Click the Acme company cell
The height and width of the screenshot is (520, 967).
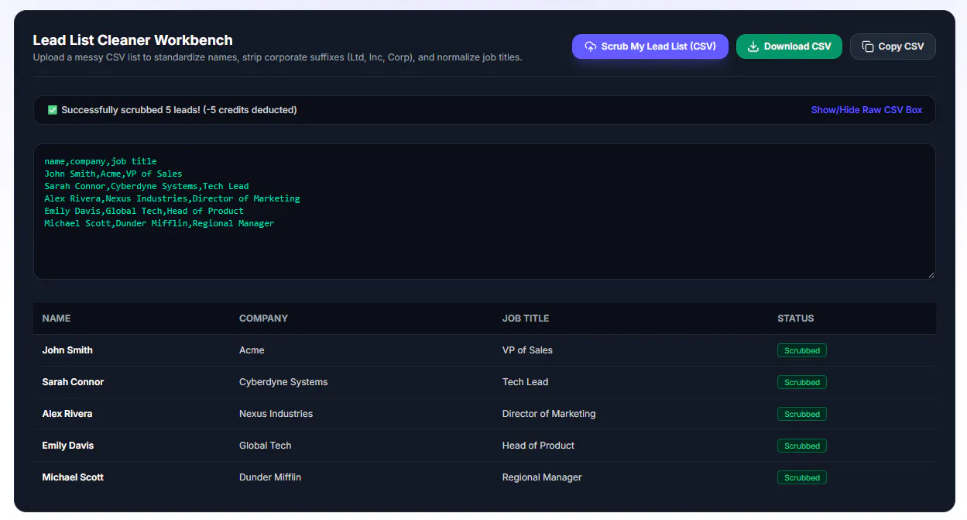tap(252, 350)
